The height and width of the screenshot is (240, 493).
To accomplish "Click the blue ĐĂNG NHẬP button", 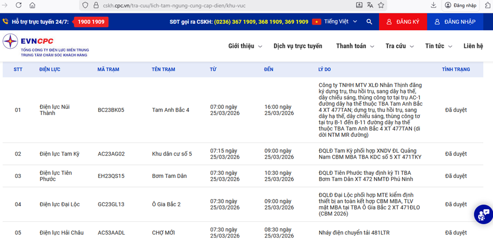I will [x=454, y=22].
